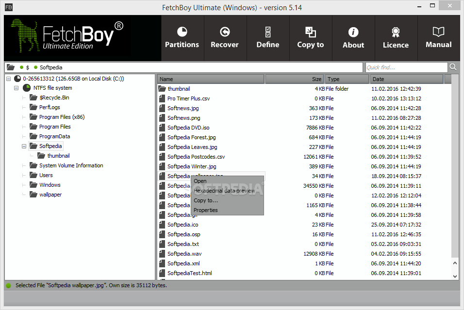Sort file list by Name column header

(x=211, y=79)
